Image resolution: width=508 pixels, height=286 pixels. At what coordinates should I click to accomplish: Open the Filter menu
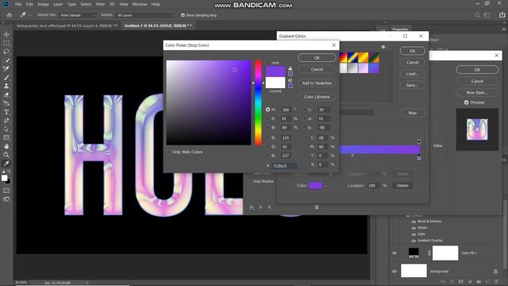pos(100,4)
